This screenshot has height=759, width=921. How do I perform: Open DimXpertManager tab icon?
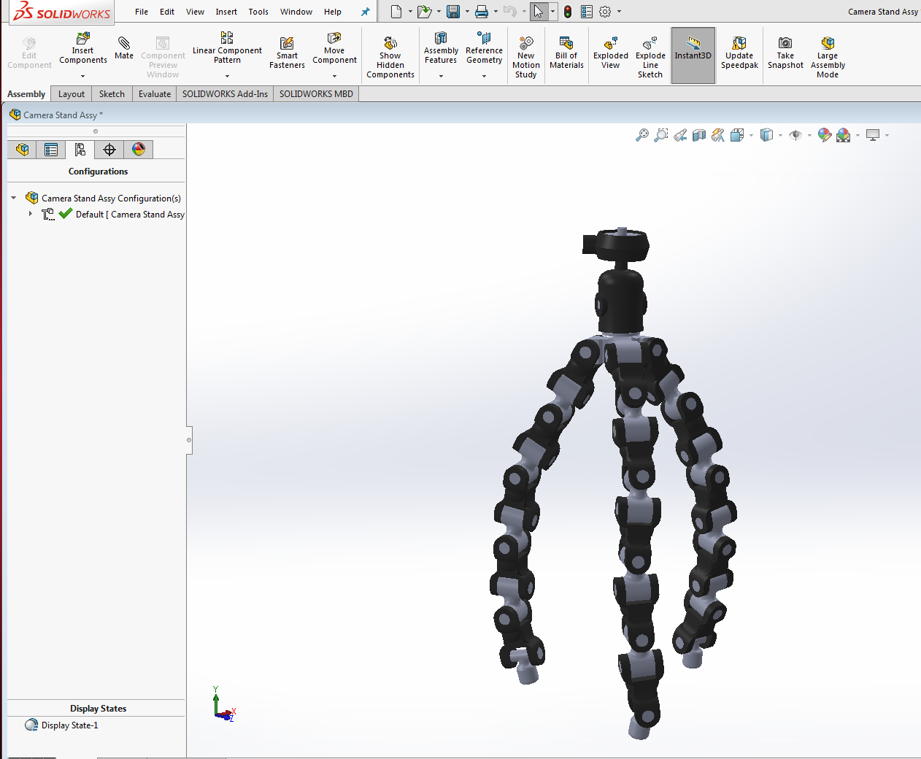tap(109, 150)
